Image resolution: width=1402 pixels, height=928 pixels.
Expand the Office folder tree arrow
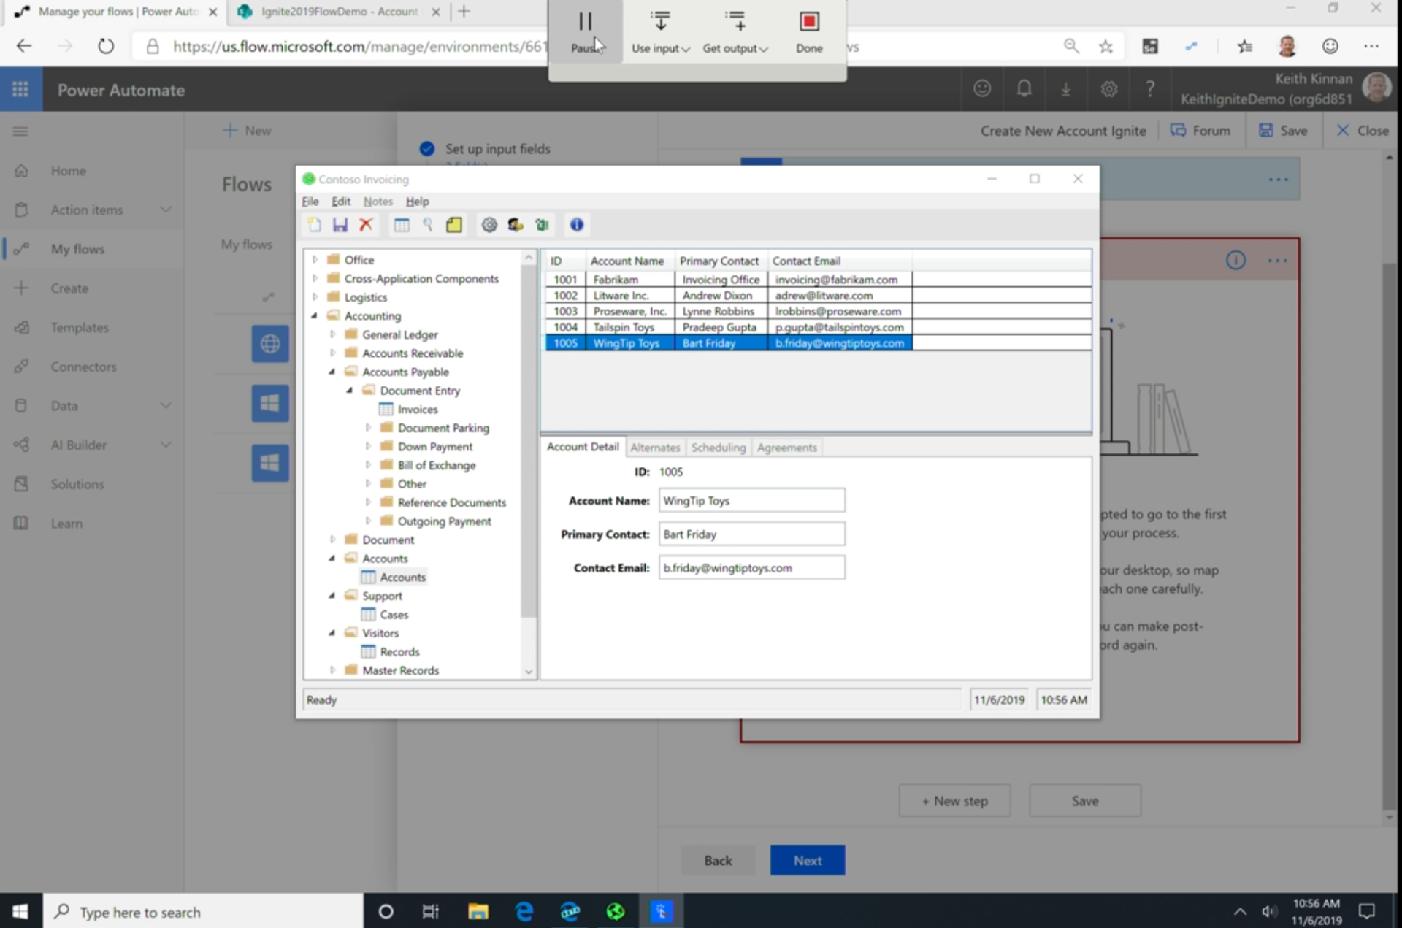pyautogui.click(x=315, y=259)
